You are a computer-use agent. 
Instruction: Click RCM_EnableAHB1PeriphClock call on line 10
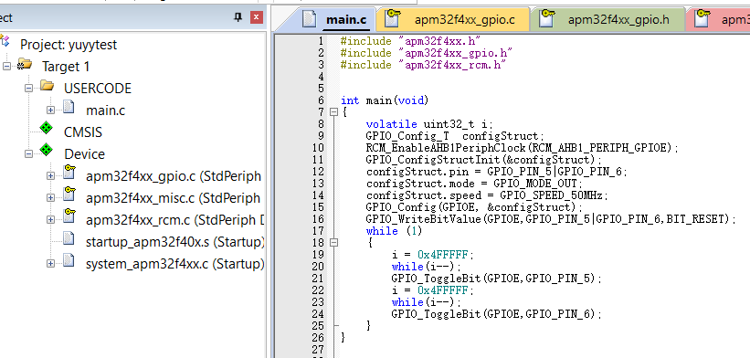(x=523, y=148)
